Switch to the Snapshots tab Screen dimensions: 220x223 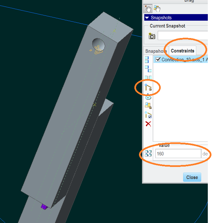[x=156, y=51]
